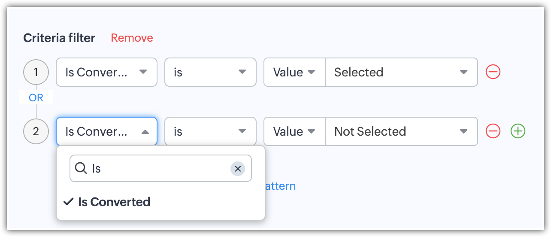
Task: Open row 1 Value type dropdown
Action: coord(294,72)
